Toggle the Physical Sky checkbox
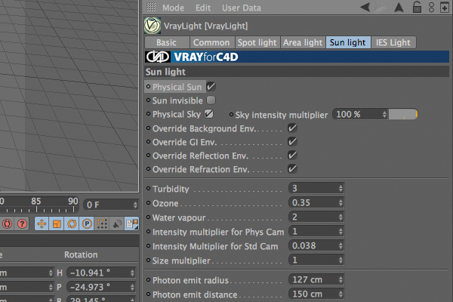Screen dimensions: 453x302 209,114
